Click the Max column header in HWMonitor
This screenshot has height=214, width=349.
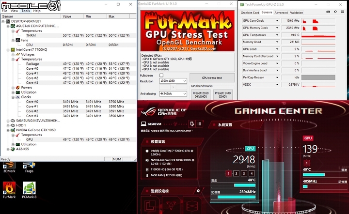[118, 16]
